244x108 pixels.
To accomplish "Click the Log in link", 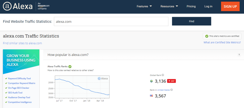I will [208, 7].
